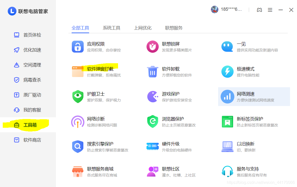The height and width of the screenshot is (187, 297).
Task: Click 应用权限 title text
Action: (x=96, y=44)
